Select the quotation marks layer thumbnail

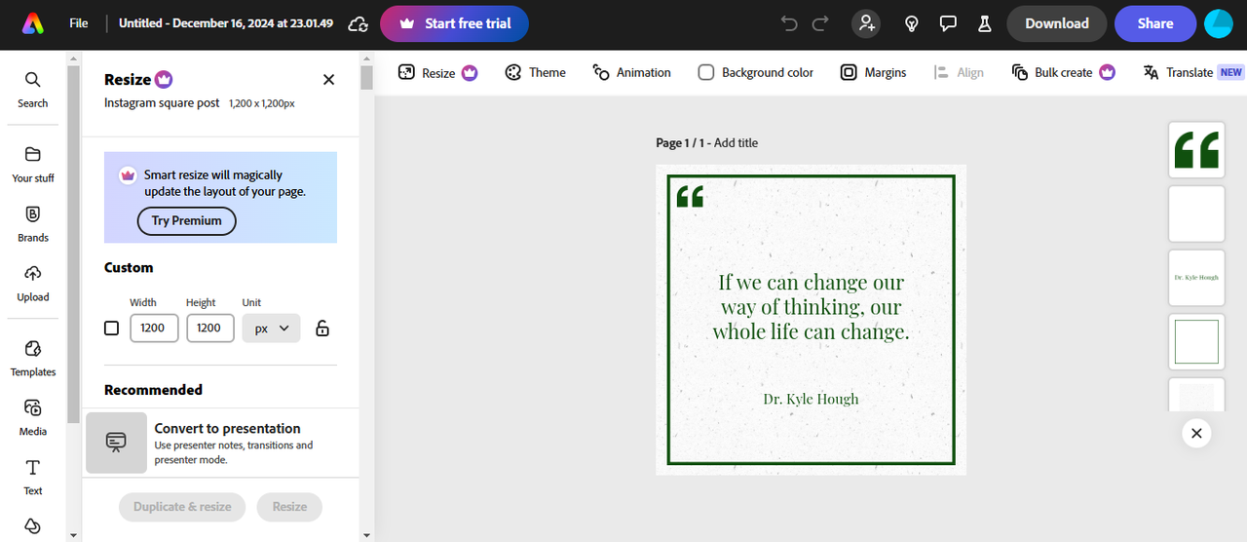pyautogui.click(x=1196, y=150)
